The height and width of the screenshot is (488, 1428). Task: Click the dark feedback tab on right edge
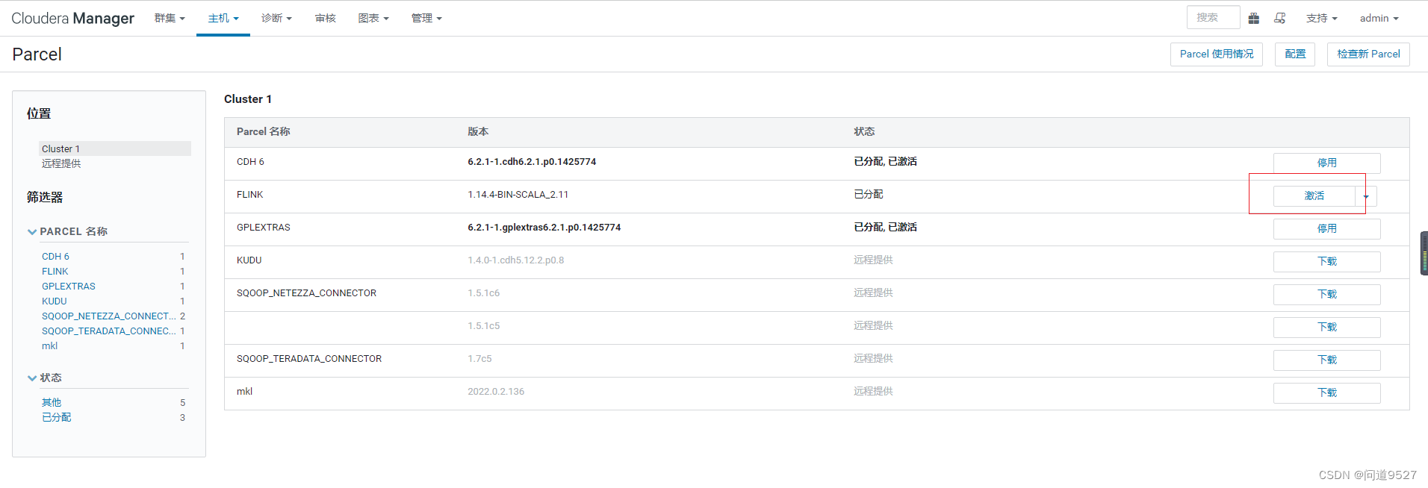tap(1424, 254)
